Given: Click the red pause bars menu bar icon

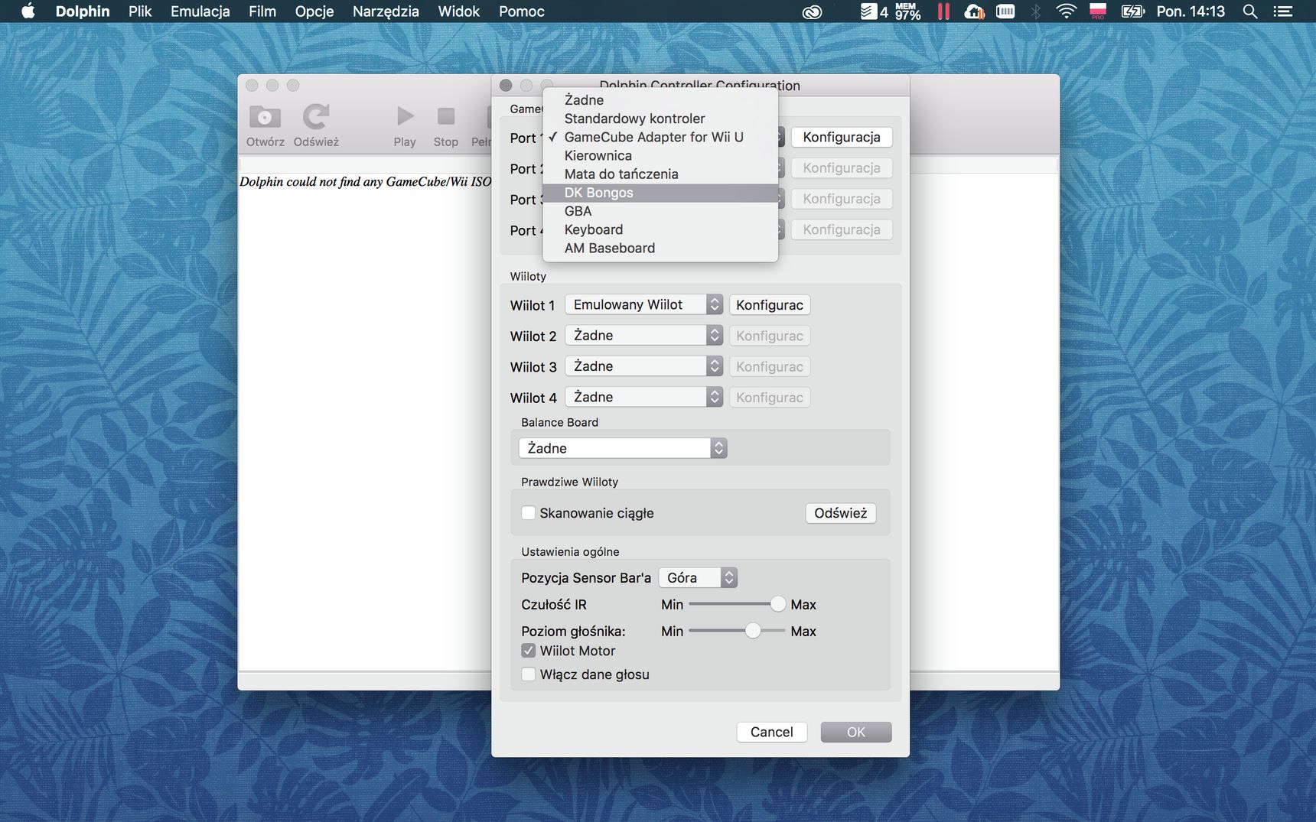Looking at the screenshot, I should 943,11.
